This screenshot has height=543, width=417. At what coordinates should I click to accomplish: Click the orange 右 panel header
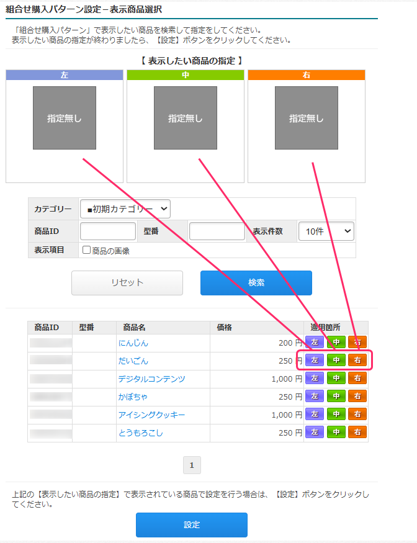tap(307, 75)
